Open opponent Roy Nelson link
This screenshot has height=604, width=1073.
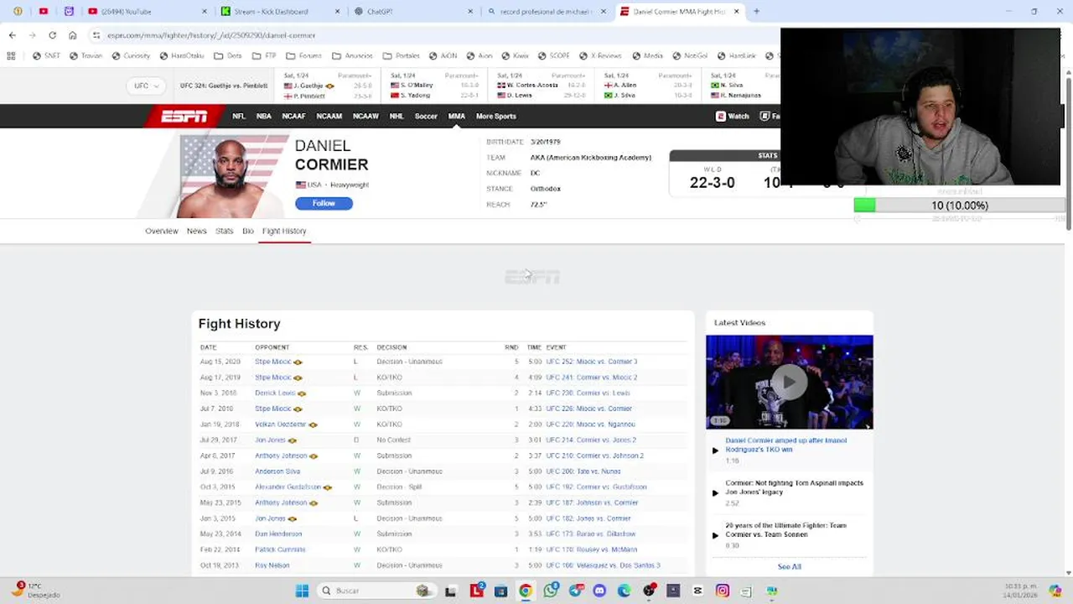272,565
